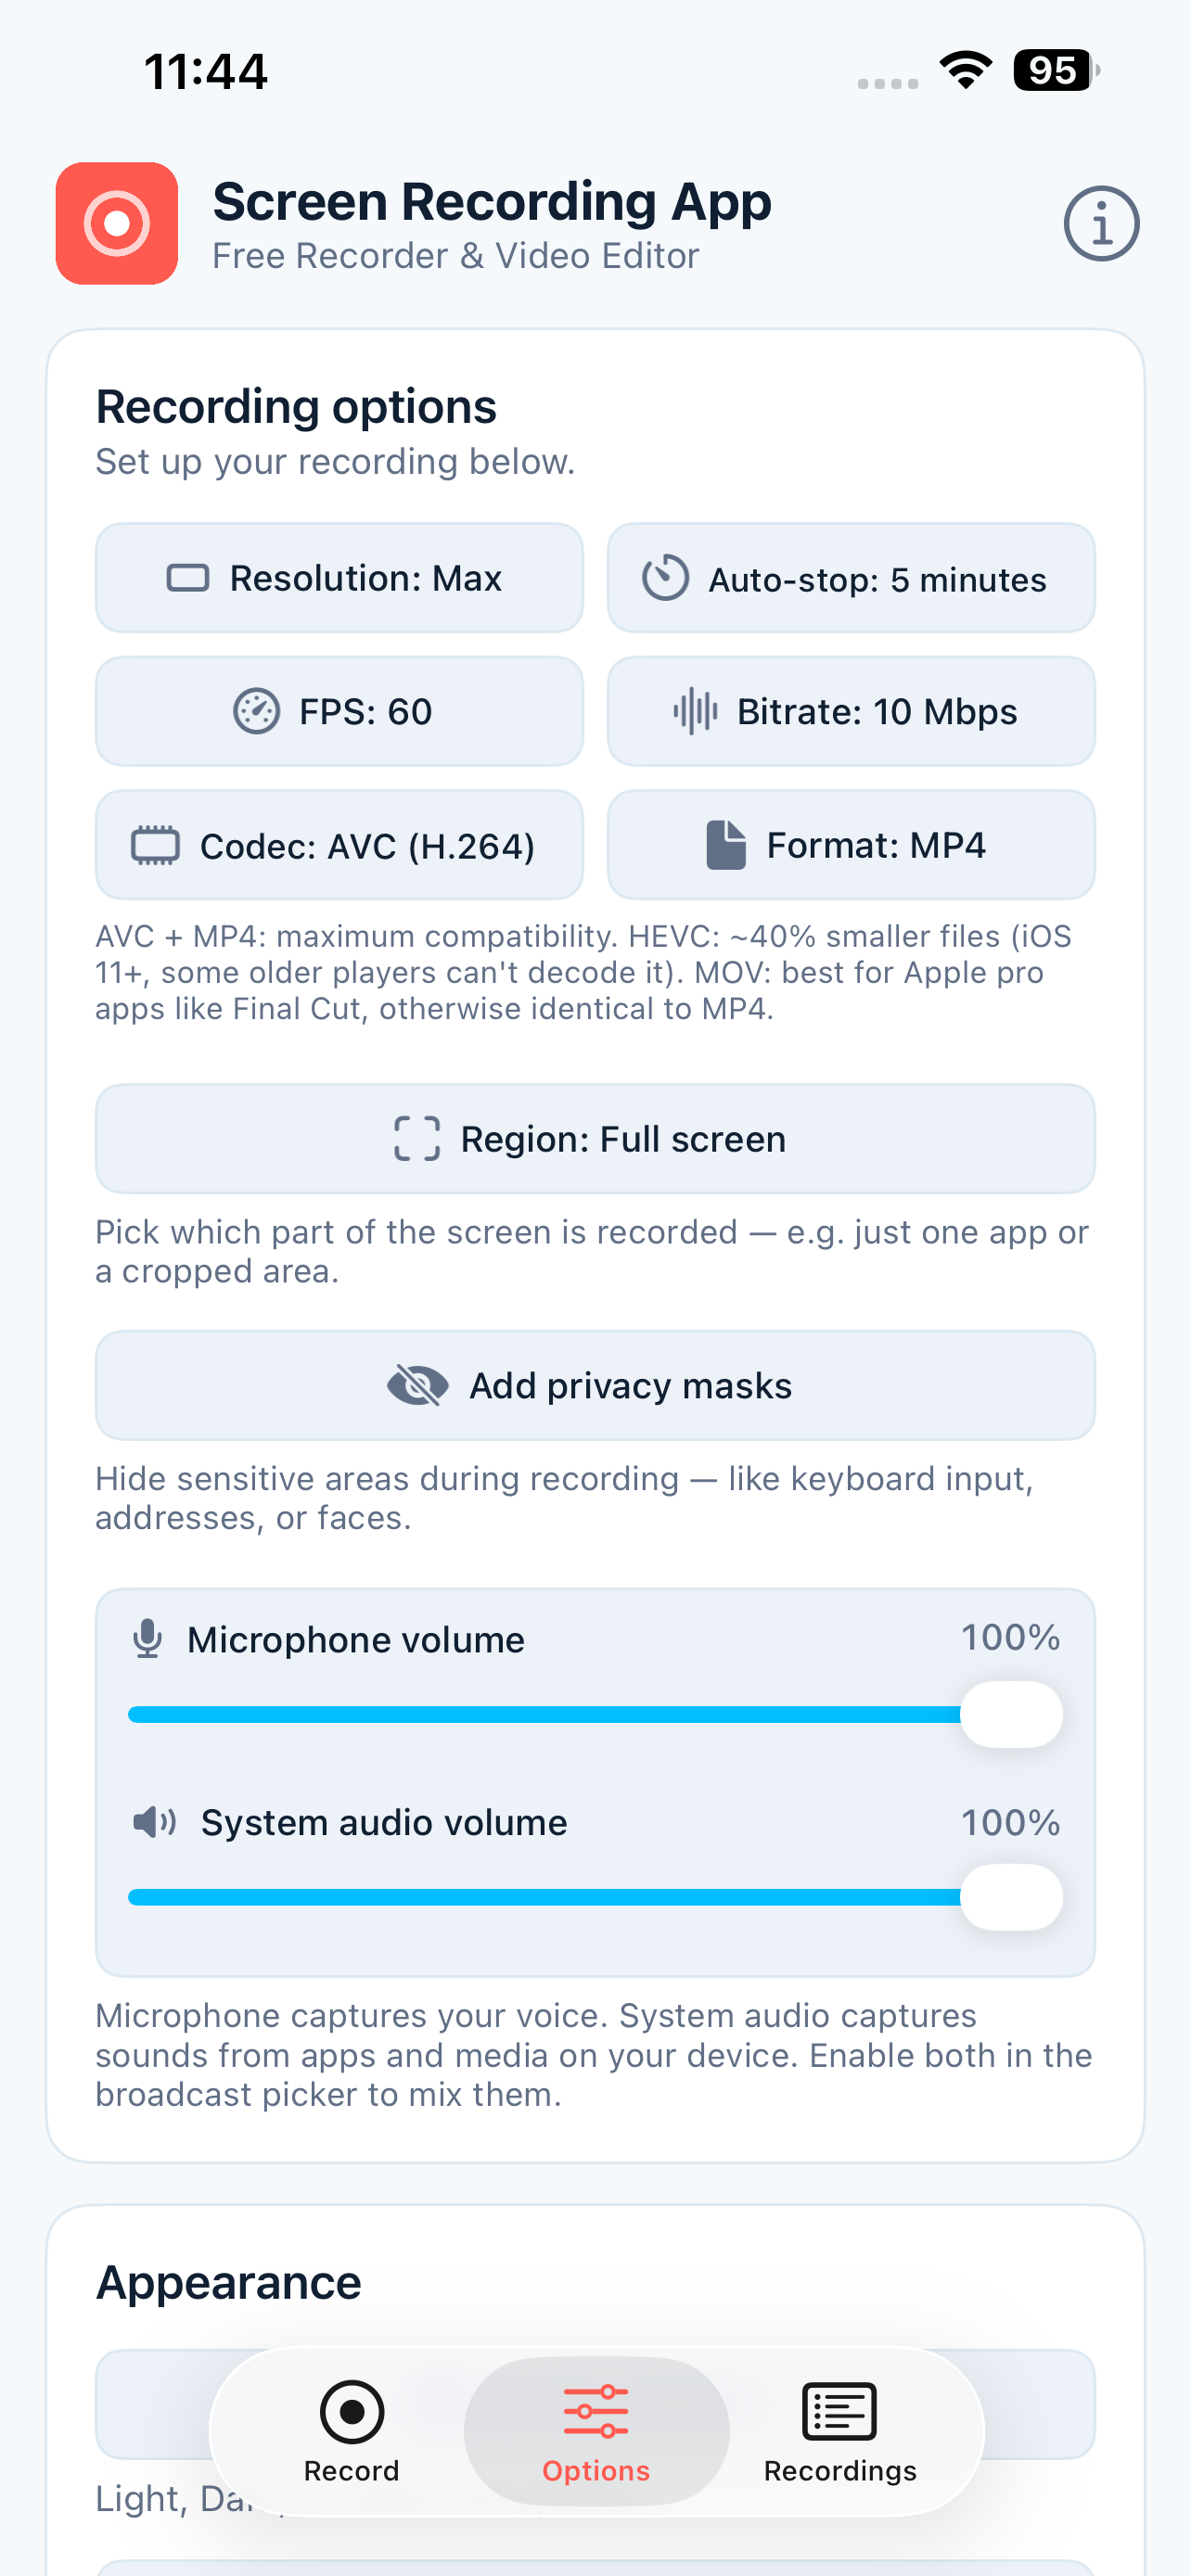Select the Options tab

(596, 2432)
